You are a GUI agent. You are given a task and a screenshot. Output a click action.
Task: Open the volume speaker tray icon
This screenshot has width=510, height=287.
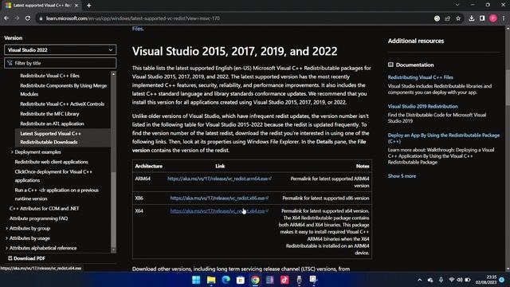tap(459, 280)
